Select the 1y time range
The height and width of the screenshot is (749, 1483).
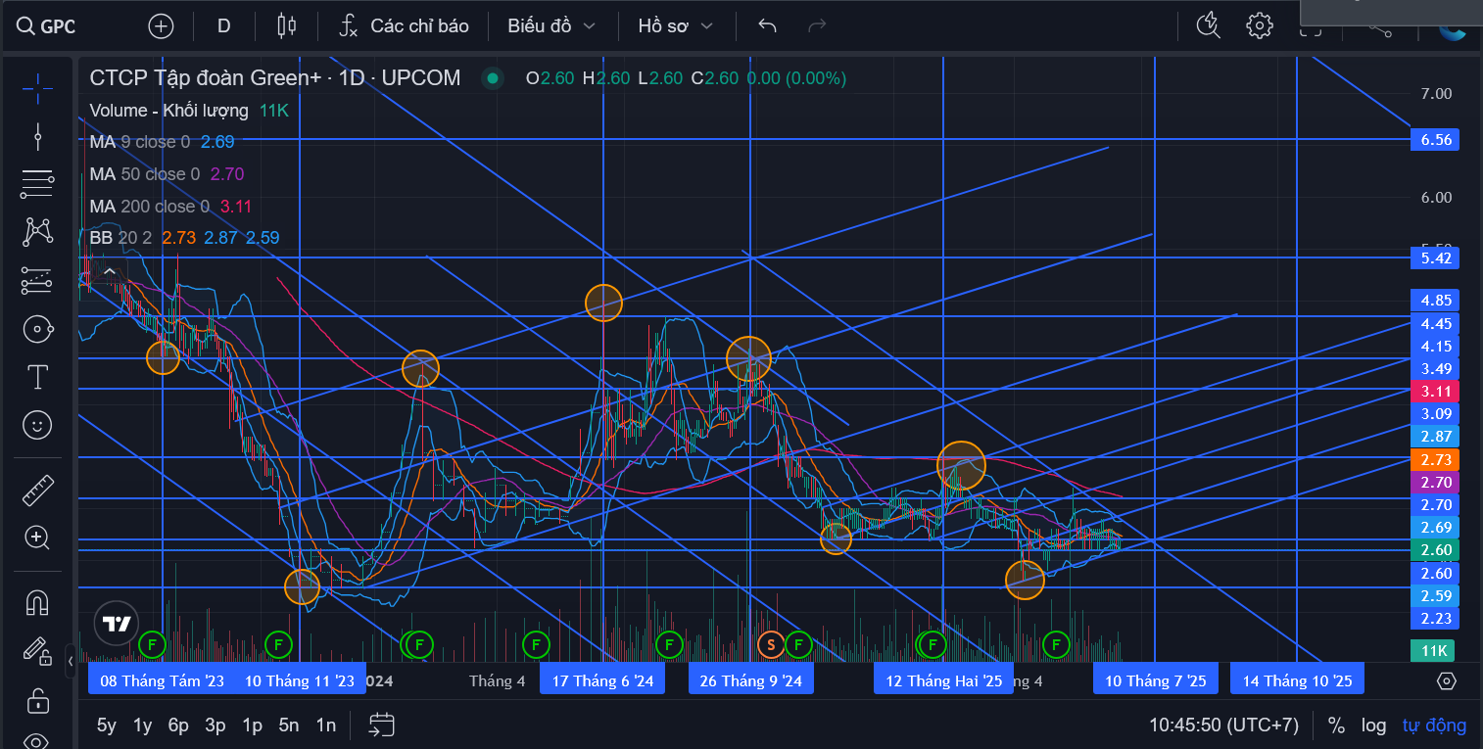(x=143, y=725)
